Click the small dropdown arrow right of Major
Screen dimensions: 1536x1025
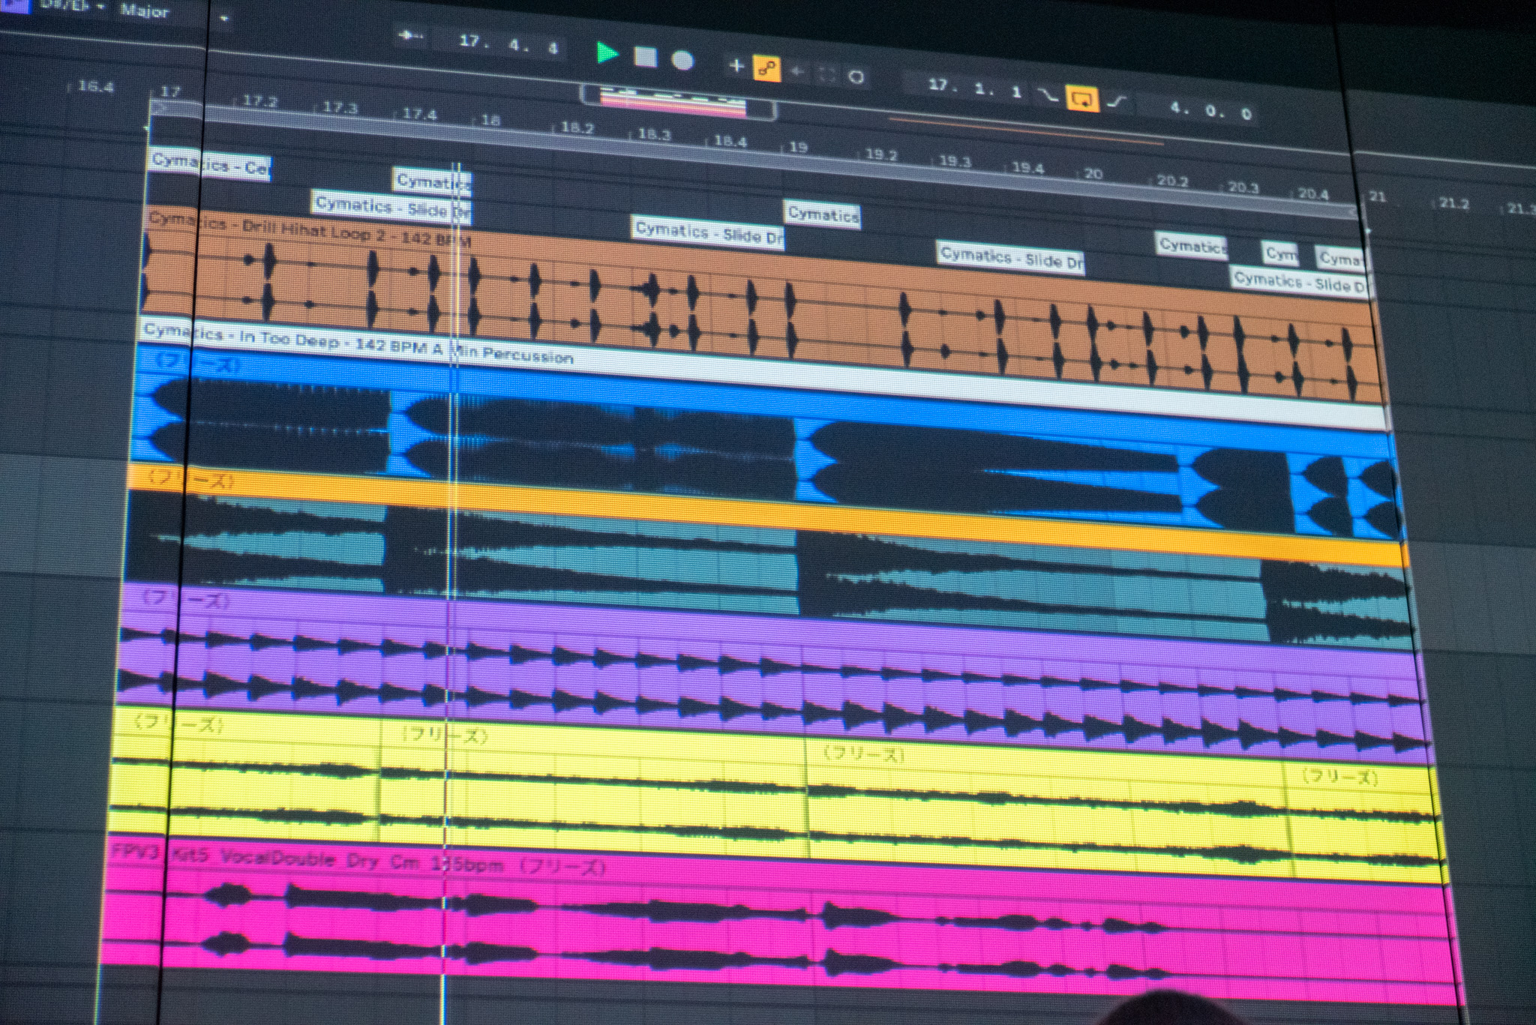pyautogui.click(x=223, y=19)
